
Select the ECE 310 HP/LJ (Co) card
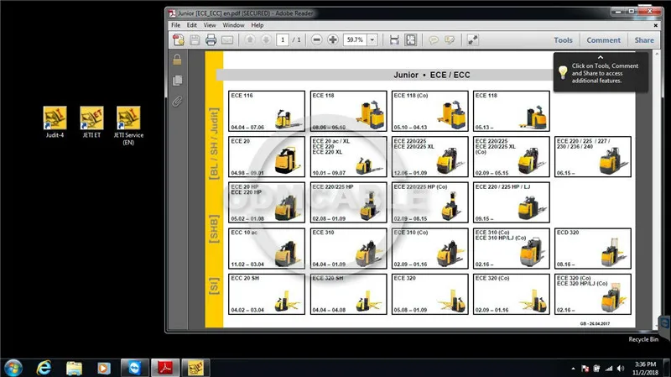pos(512,249)
